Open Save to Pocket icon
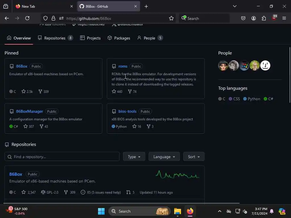Viewport: 291px width, 218px height. pos(243,18)
